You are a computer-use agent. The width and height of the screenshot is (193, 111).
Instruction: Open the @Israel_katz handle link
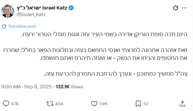click(x=32, y=14)
